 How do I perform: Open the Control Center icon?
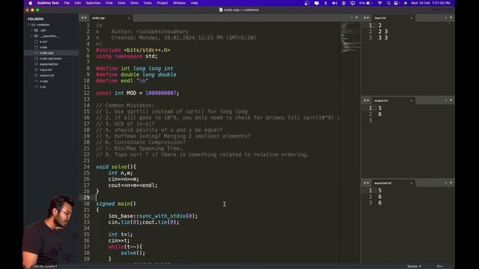pos(396,3)
